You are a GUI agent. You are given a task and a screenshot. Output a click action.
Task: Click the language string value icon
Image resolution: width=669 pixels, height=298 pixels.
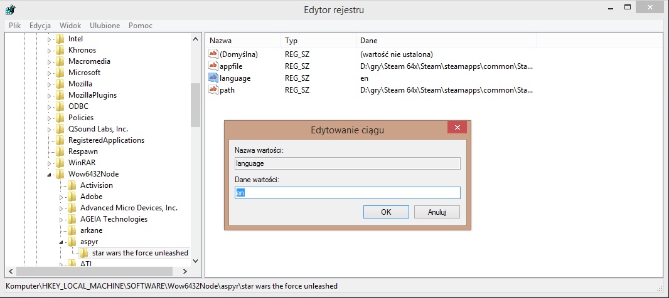(213, 78)
